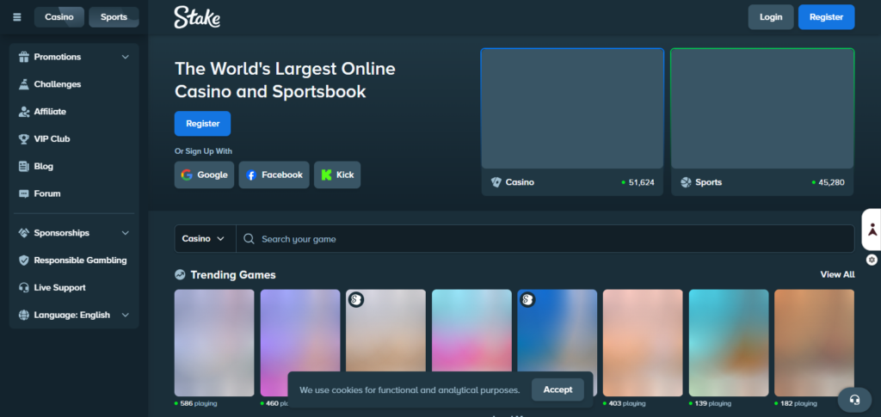Viewport: 881px width, 417px height.
Task: Click the 51,624 casino players count
Action: [642, 182]
